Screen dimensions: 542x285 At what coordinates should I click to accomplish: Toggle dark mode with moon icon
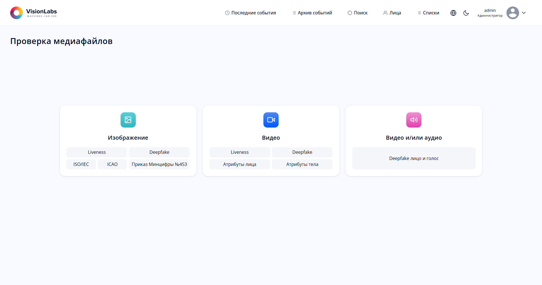click(466, 13)
